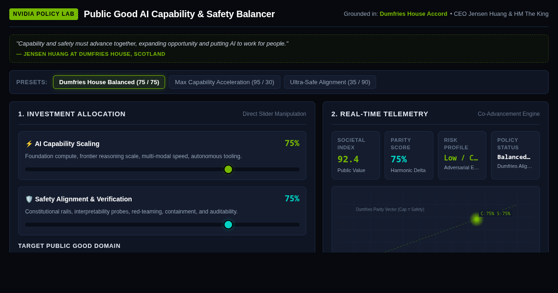The height and width of the screenshot is (293, 558).
Task: Click the 'Co-Advancement Engine' label
Action: 509,114
